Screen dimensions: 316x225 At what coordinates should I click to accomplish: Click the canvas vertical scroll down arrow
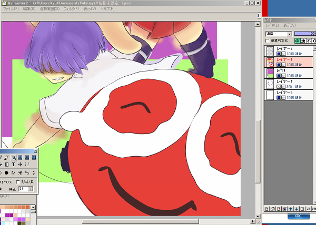click(258, 217)
